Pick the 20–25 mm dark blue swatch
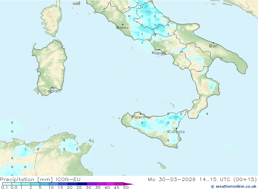 73,184
